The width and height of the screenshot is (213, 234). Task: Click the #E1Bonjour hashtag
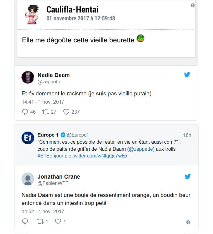[50, 156]
